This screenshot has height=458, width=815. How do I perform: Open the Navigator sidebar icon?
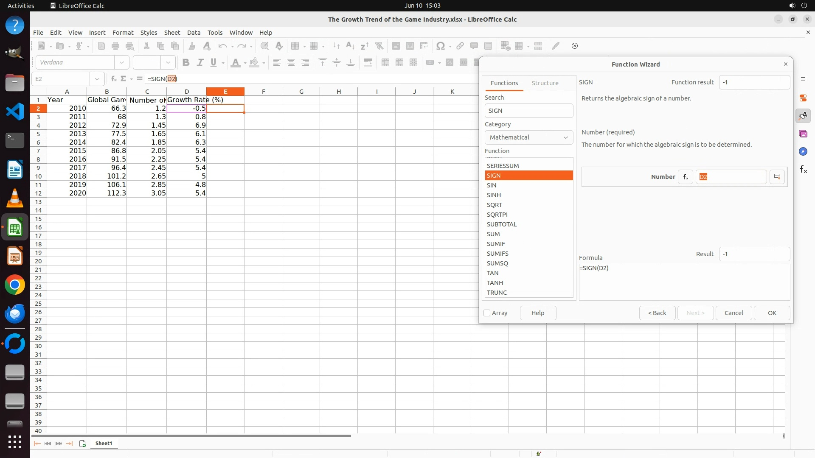(x=803, y=152)
